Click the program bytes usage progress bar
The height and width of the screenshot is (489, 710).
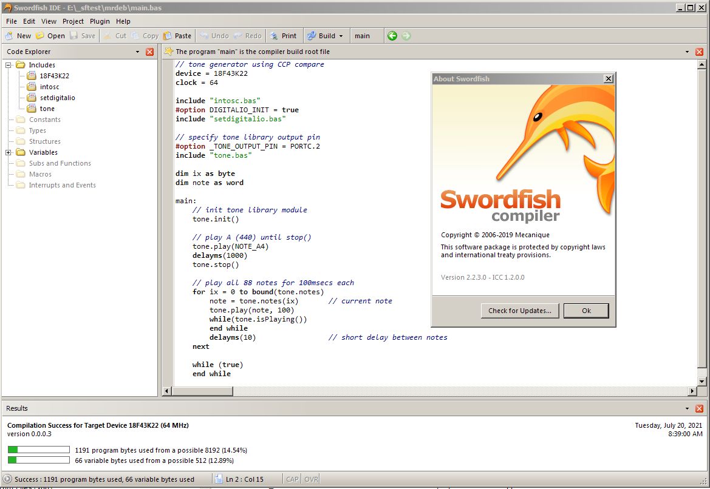pos(39,450)
